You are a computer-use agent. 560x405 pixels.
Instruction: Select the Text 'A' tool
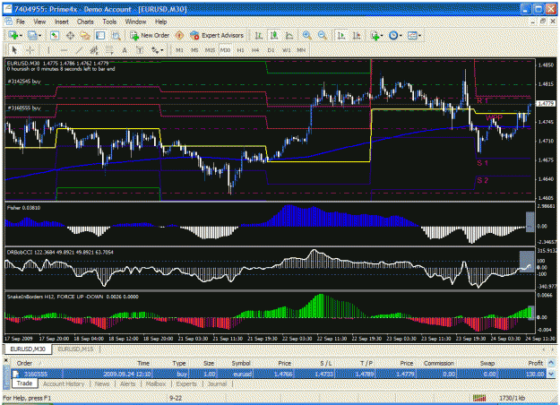point(125,50)
